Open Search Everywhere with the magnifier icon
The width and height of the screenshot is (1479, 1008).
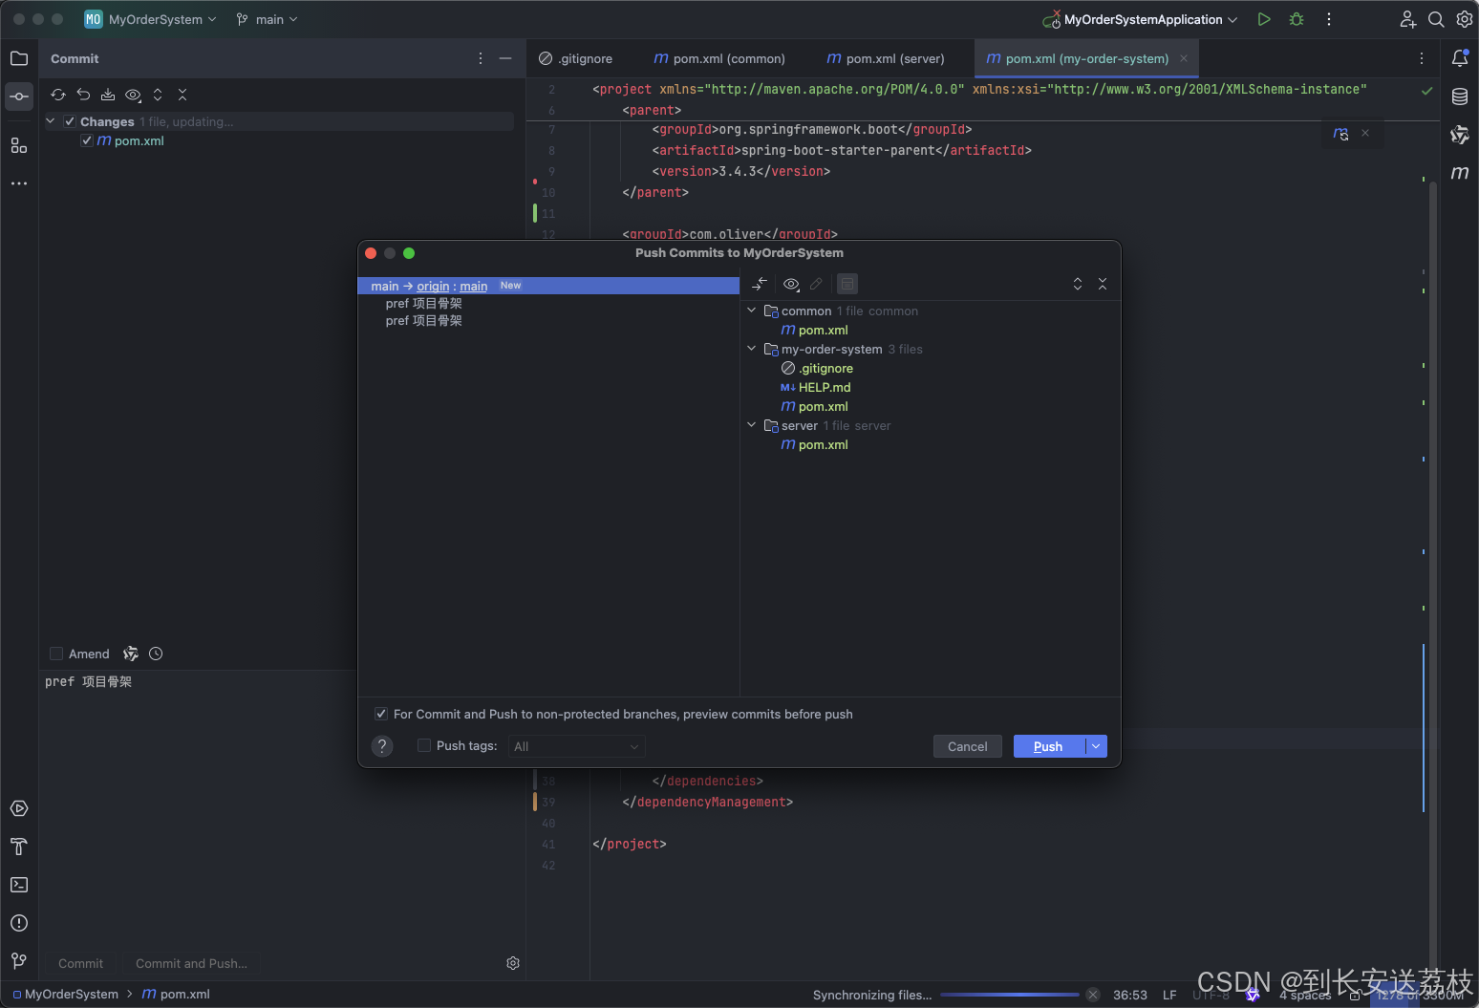(1436, 19)
